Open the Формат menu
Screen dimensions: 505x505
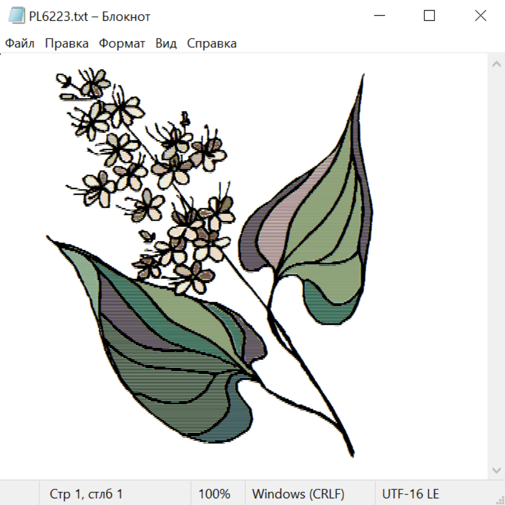coord(122,43)
